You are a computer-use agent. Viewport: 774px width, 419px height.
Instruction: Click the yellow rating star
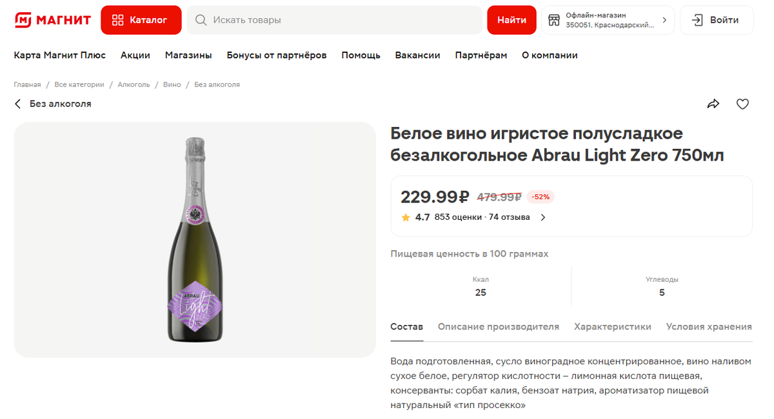[406, 217]
